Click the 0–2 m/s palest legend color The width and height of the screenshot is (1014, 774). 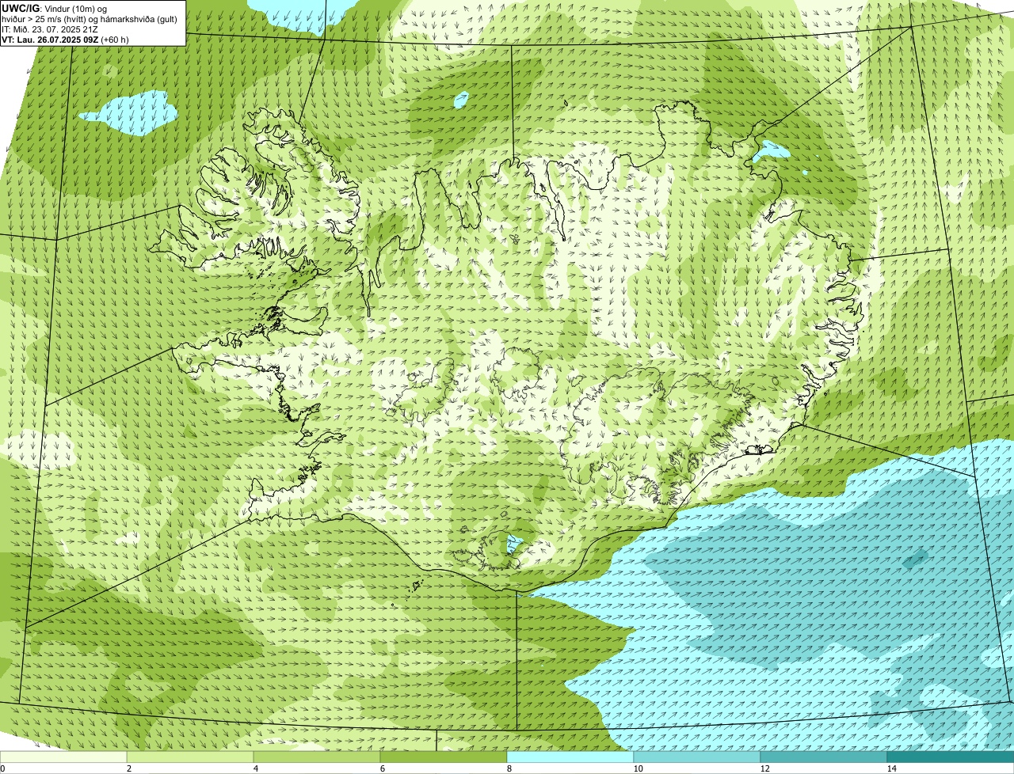pyautogui.click(x=63, y=757)
